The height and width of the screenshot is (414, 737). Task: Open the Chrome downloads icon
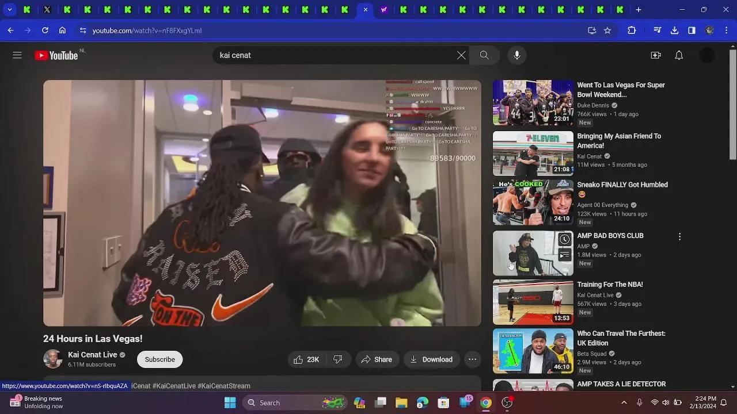tap(674, 30)
